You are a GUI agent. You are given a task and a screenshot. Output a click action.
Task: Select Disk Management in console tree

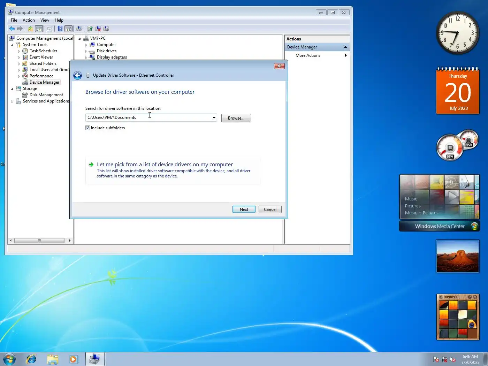pyautogui.click(x=46, y=95)
